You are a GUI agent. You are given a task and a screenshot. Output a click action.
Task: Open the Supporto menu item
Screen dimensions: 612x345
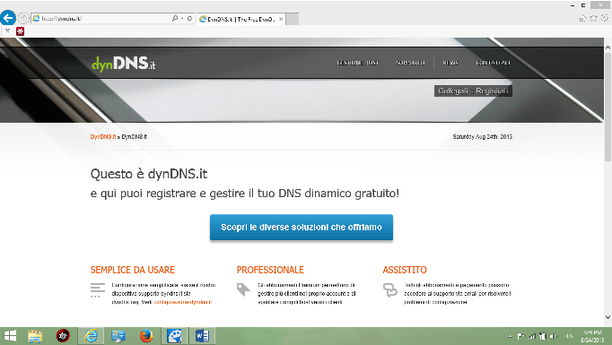(x=410, y=63)
